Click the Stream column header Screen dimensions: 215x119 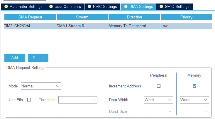tap(82, 17)
